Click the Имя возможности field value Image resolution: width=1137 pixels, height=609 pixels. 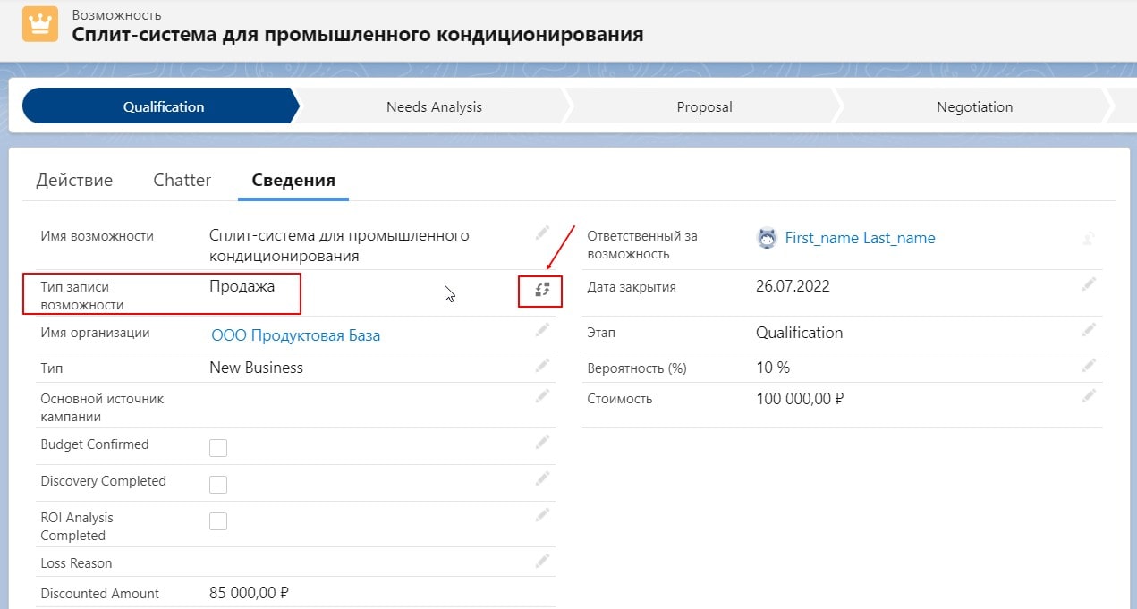339,246
